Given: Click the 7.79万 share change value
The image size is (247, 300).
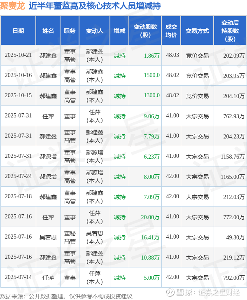Looking at the screenshot, I should coord(151,136).
